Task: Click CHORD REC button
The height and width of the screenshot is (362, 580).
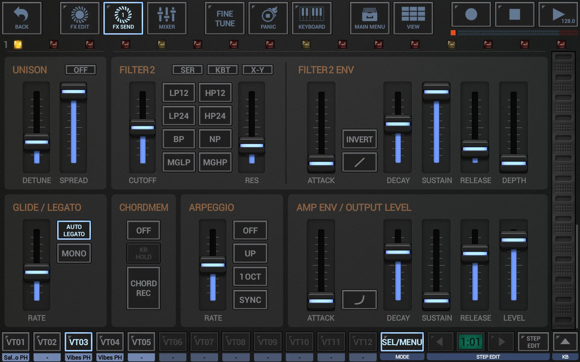Action: 143,288
